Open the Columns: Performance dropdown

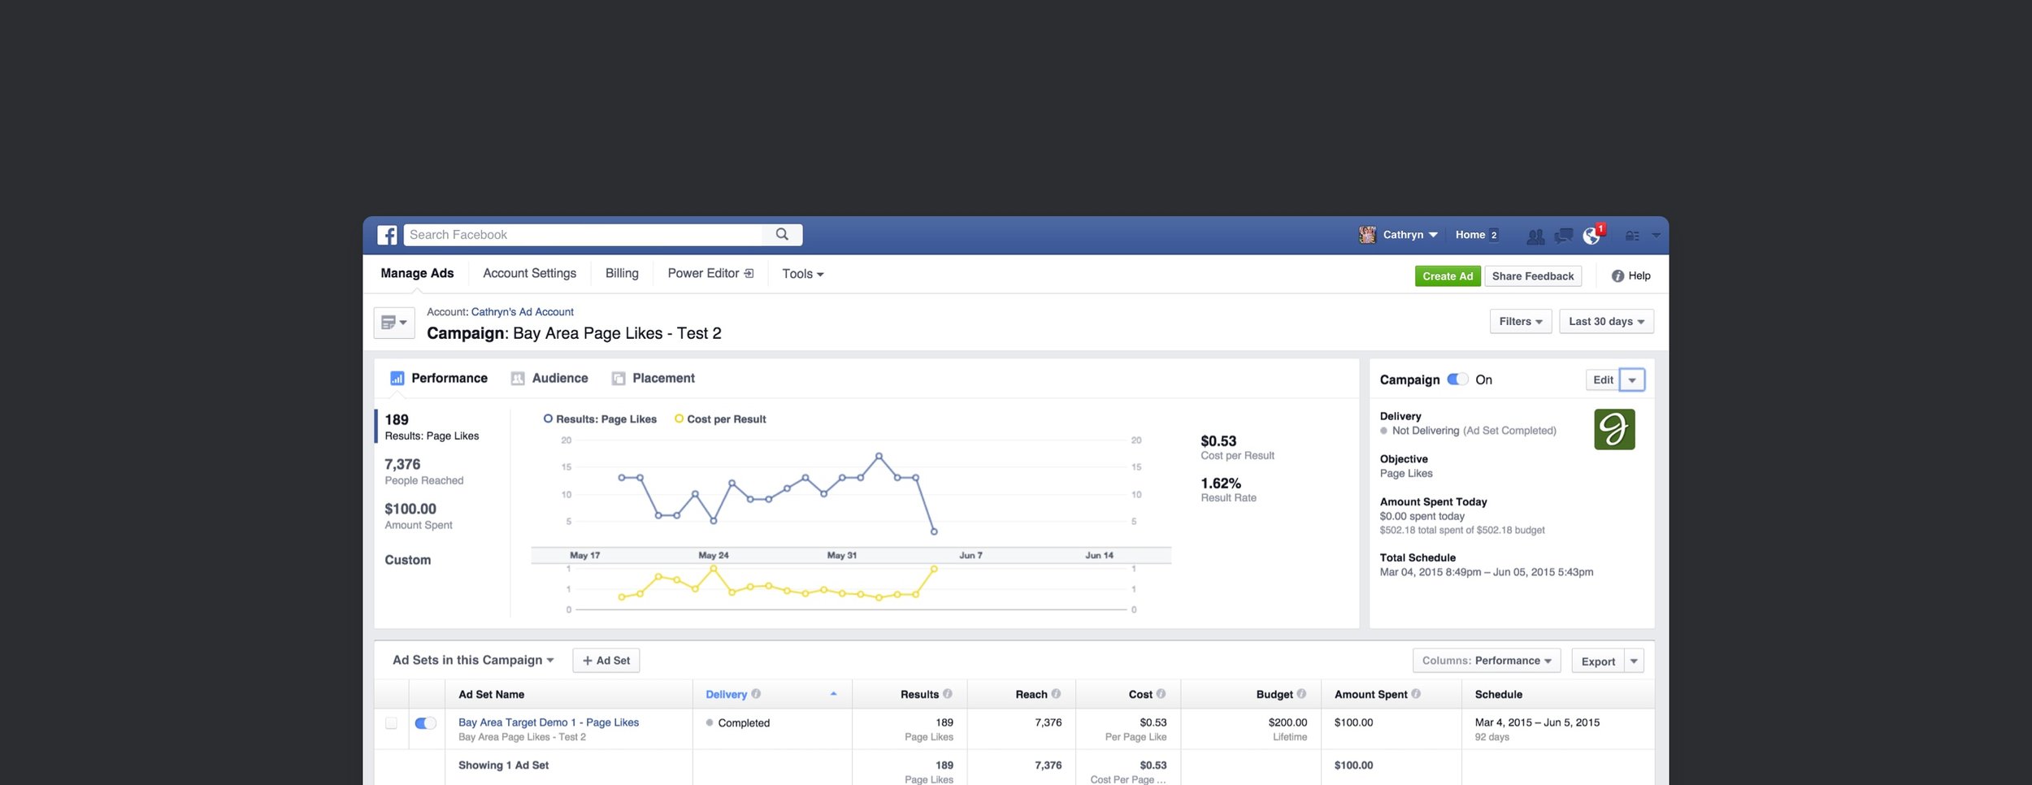coord(1487,661)
